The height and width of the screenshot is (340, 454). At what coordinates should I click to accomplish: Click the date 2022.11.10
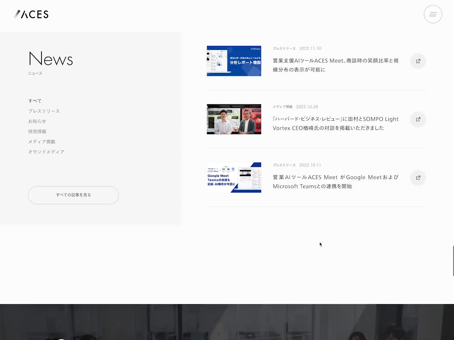tap(310, 48)
